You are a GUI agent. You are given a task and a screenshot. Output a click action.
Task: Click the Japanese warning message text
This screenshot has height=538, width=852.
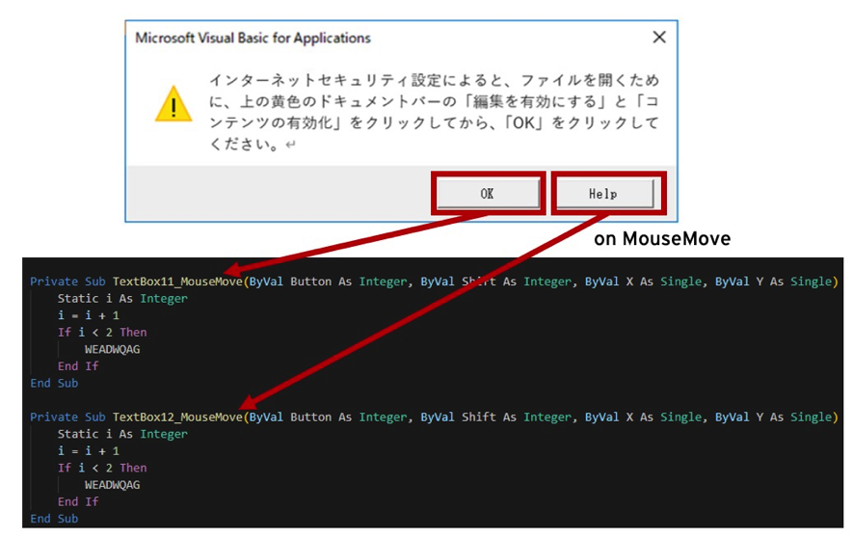(434, 112)
